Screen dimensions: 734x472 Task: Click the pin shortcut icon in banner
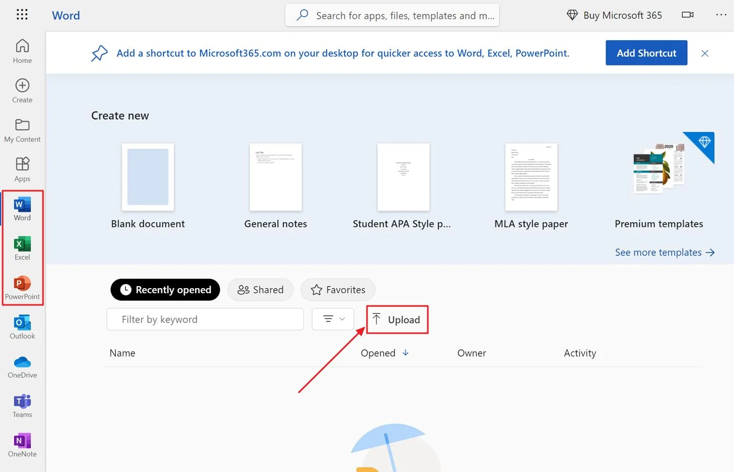coord(99,53)
